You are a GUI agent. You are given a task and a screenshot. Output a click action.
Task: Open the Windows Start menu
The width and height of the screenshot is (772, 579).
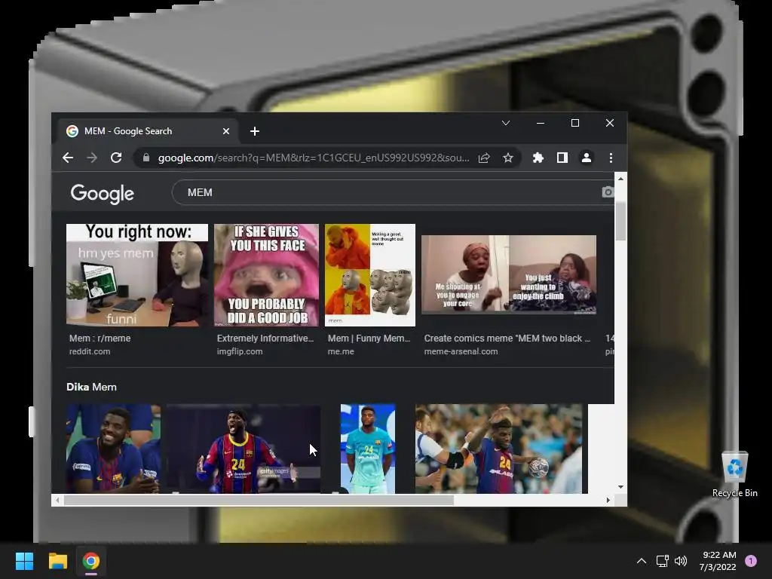[x=24, y=561]
